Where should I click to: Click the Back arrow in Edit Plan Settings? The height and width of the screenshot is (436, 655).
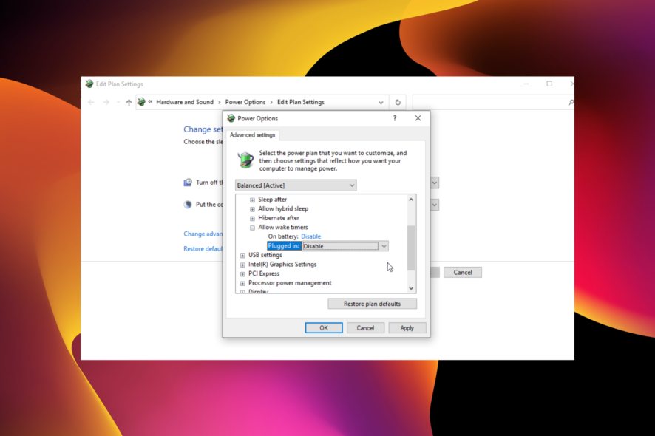click(x=91, y=102)
